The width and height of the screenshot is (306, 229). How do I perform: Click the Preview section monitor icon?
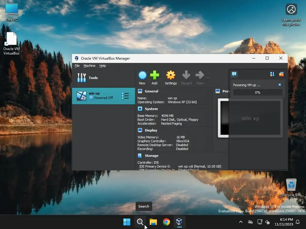click(x=218, y=91)
